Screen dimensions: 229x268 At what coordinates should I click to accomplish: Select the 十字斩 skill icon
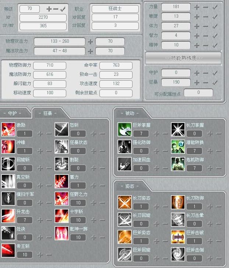click(61, 216)
